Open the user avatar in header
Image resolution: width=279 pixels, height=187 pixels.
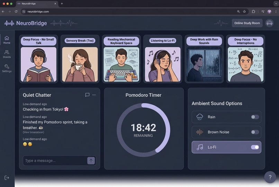[x=269, y=23]
